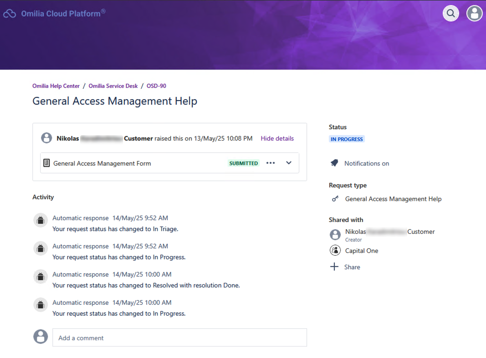Viewport: 486px width, 358px height.
Task: Click Hide details to collapse request
Action: coord(277,138)
